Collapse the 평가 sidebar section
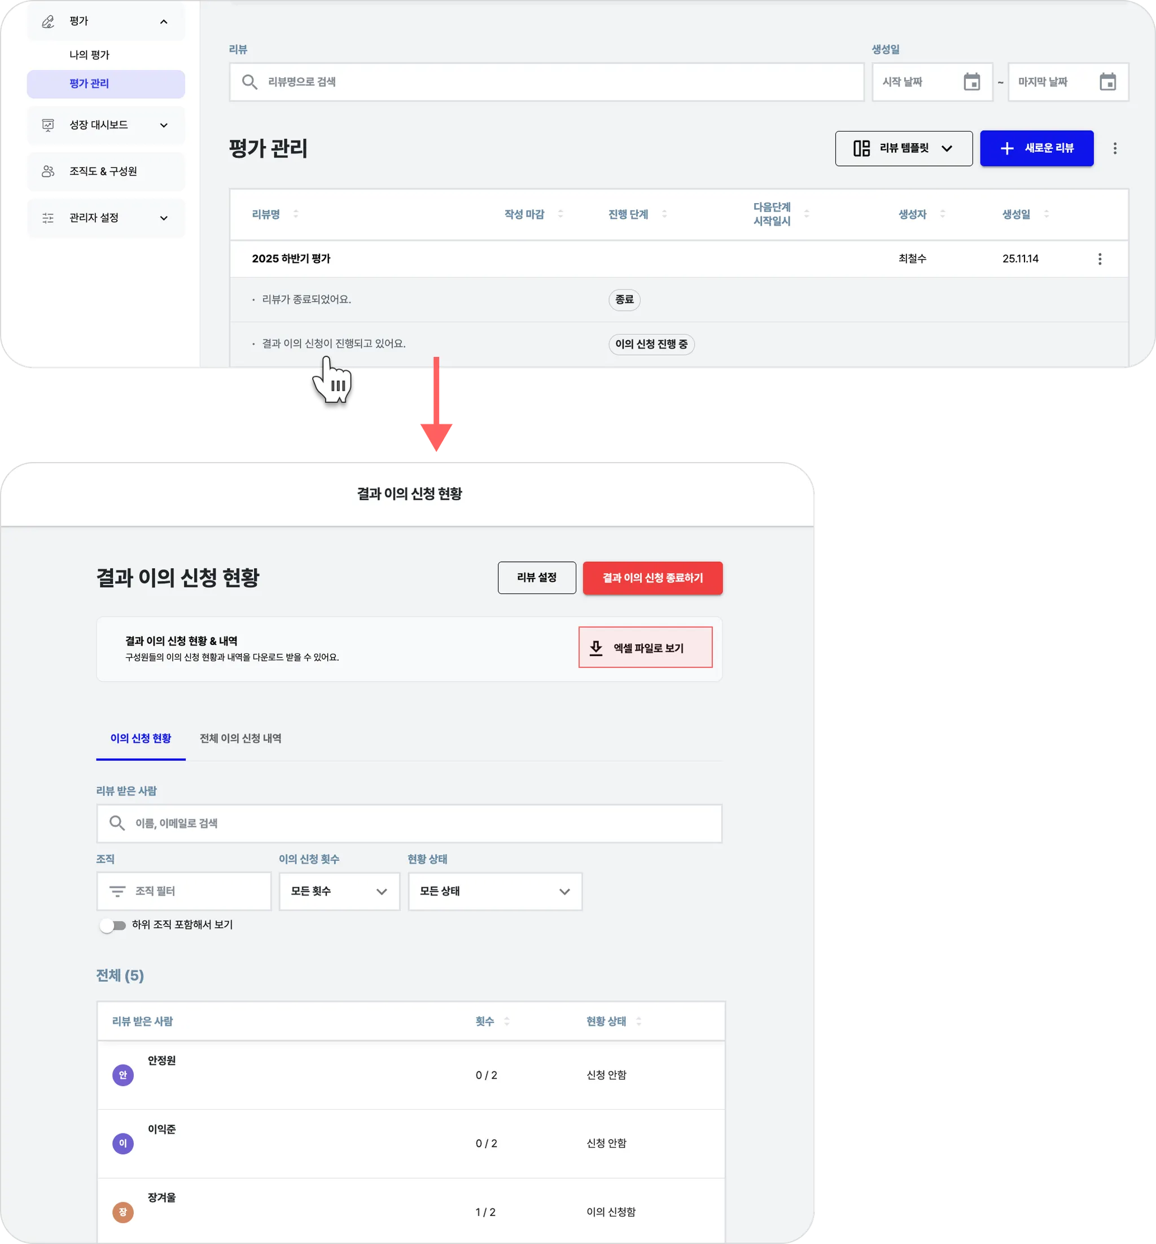 click(164, 22)
